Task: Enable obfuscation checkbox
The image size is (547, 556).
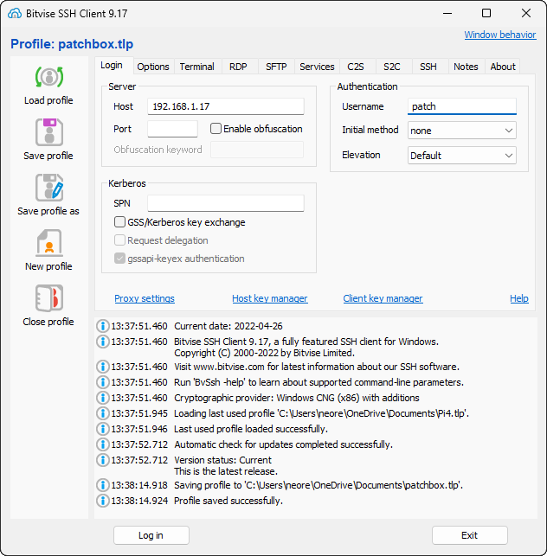Action: click(216, 128)
